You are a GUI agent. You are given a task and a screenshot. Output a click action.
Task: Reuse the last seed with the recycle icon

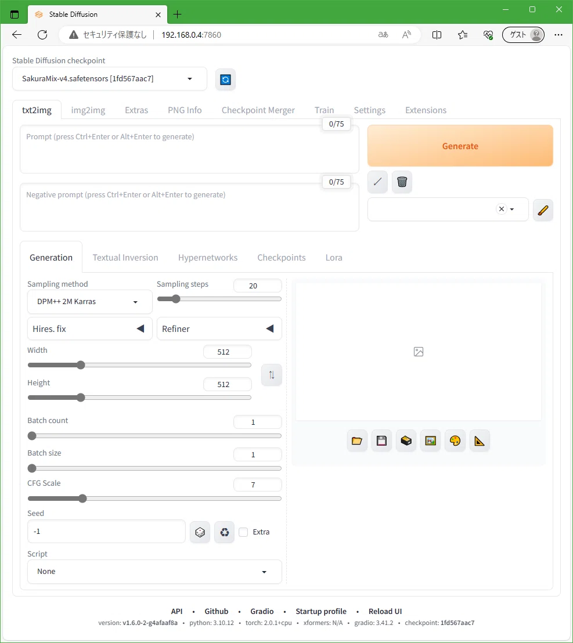click(x=224, y=532)
